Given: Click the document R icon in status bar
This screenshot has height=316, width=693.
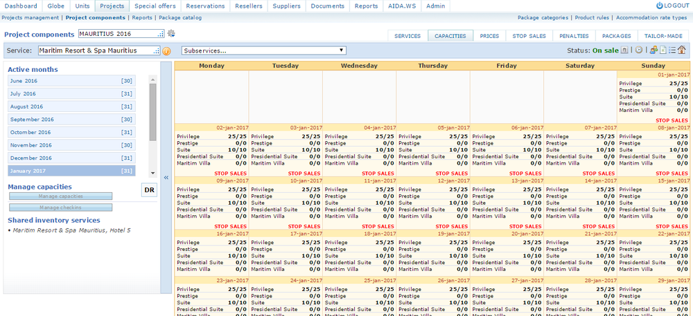Looking at the screenshot, I should point(663,50).
